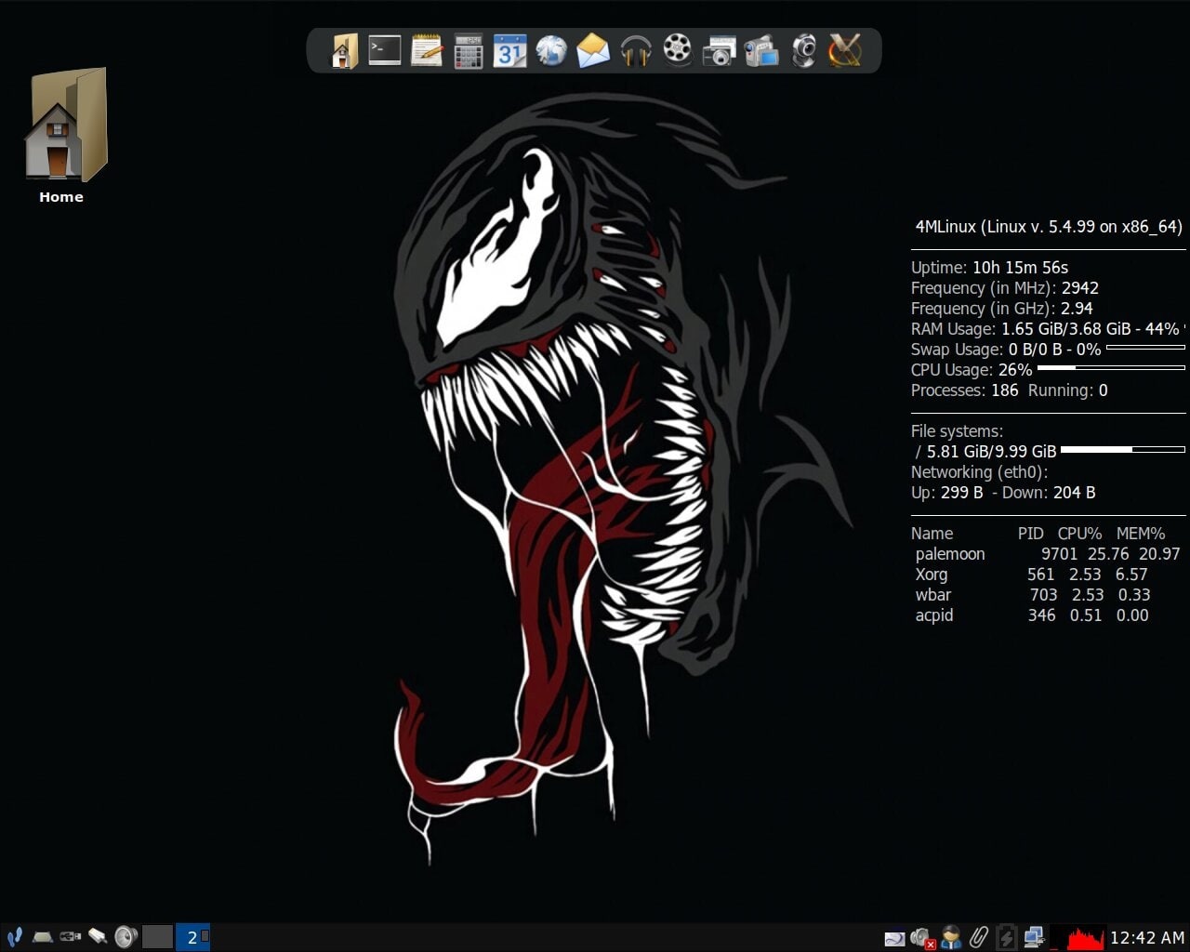The width and height of the screenshot is (1190, 952).
Task: Launch the headphones music player
Action: click(636, 50)
